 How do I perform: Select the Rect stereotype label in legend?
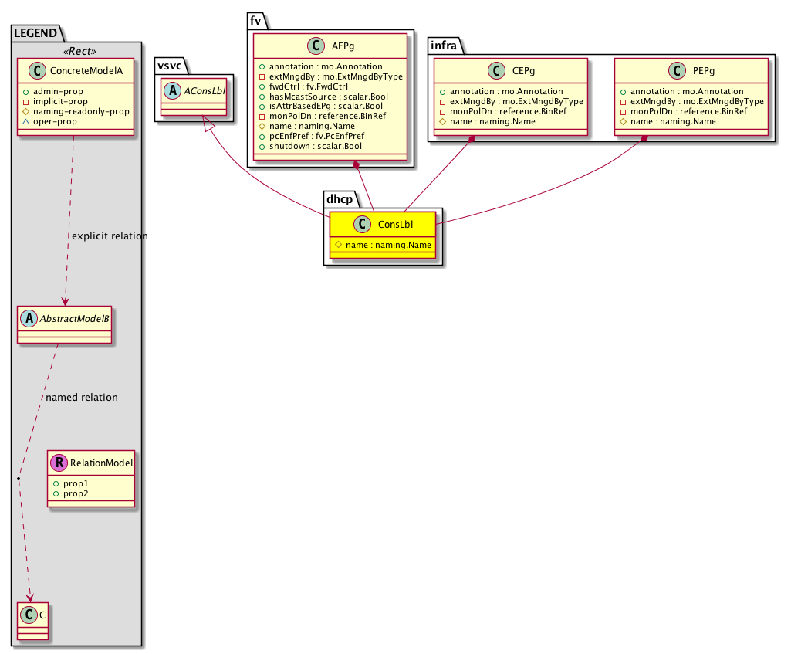77,52
